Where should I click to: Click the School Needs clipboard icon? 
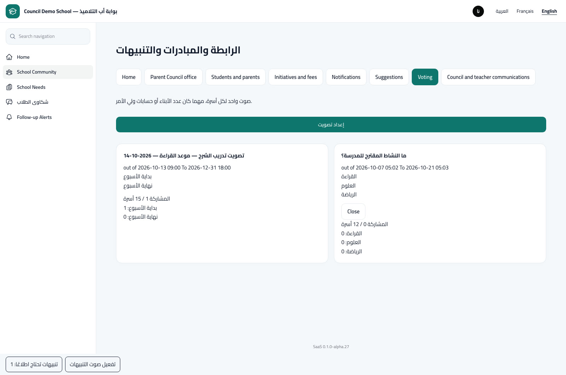pyautogui.click(x=10, y=87)
